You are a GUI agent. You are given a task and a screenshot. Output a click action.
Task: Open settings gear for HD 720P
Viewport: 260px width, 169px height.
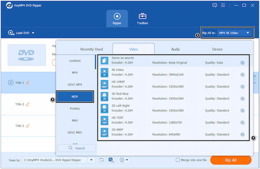pyautogui.click(x=242, y=122)
